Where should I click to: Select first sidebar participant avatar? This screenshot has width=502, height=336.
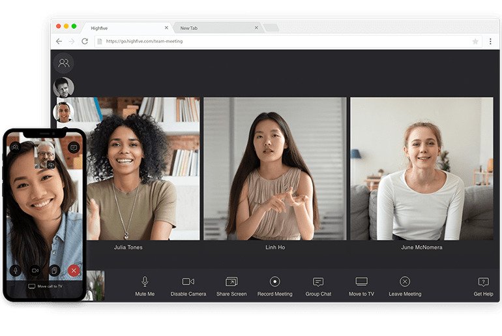click(x=63, y=87)
